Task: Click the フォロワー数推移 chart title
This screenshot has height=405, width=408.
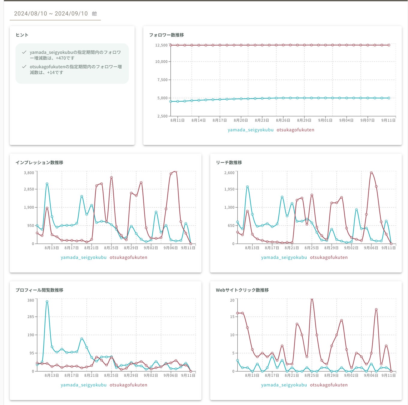Action: (166, 35)
